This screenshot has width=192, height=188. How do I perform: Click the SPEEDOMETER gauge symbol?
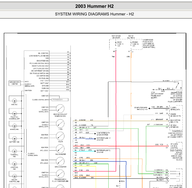point(60,161)
